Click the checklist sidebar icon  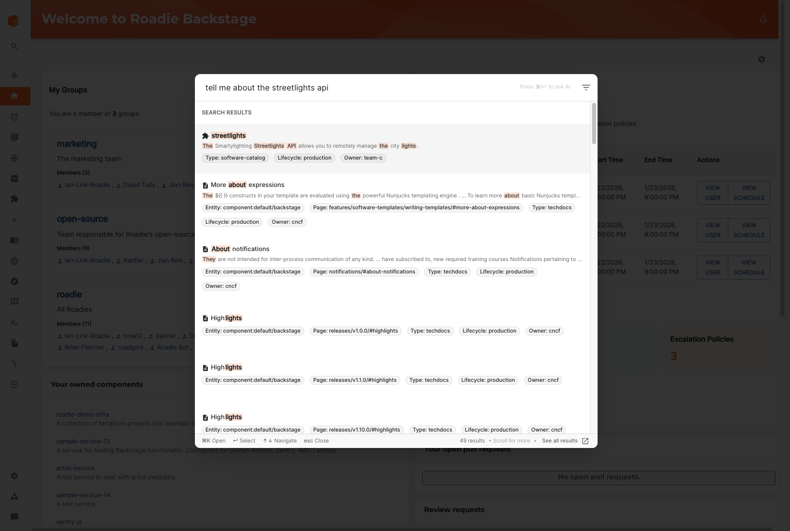click(14, 323)
